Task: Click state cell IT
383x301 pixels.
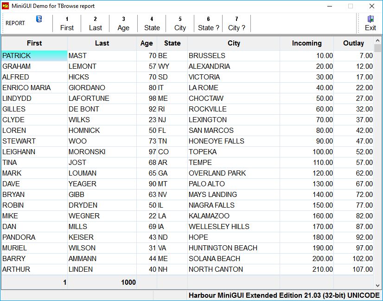Action: point(172,88)
